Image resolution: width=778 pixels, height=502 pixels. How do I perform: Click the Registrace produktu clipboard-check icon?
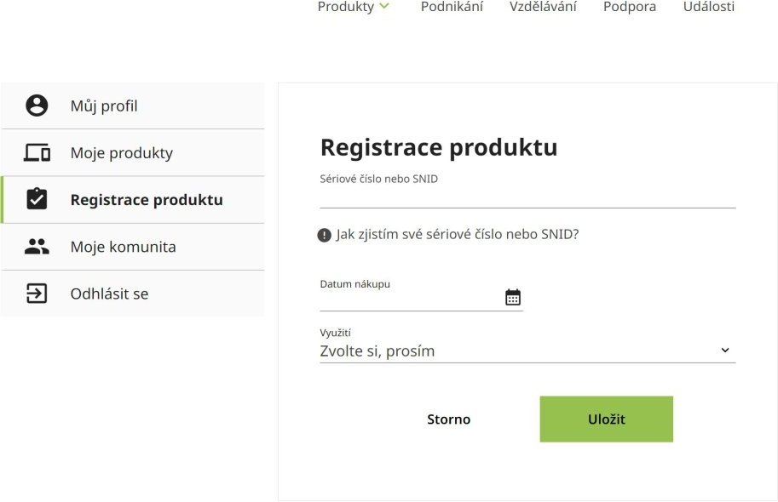[37, 200]
